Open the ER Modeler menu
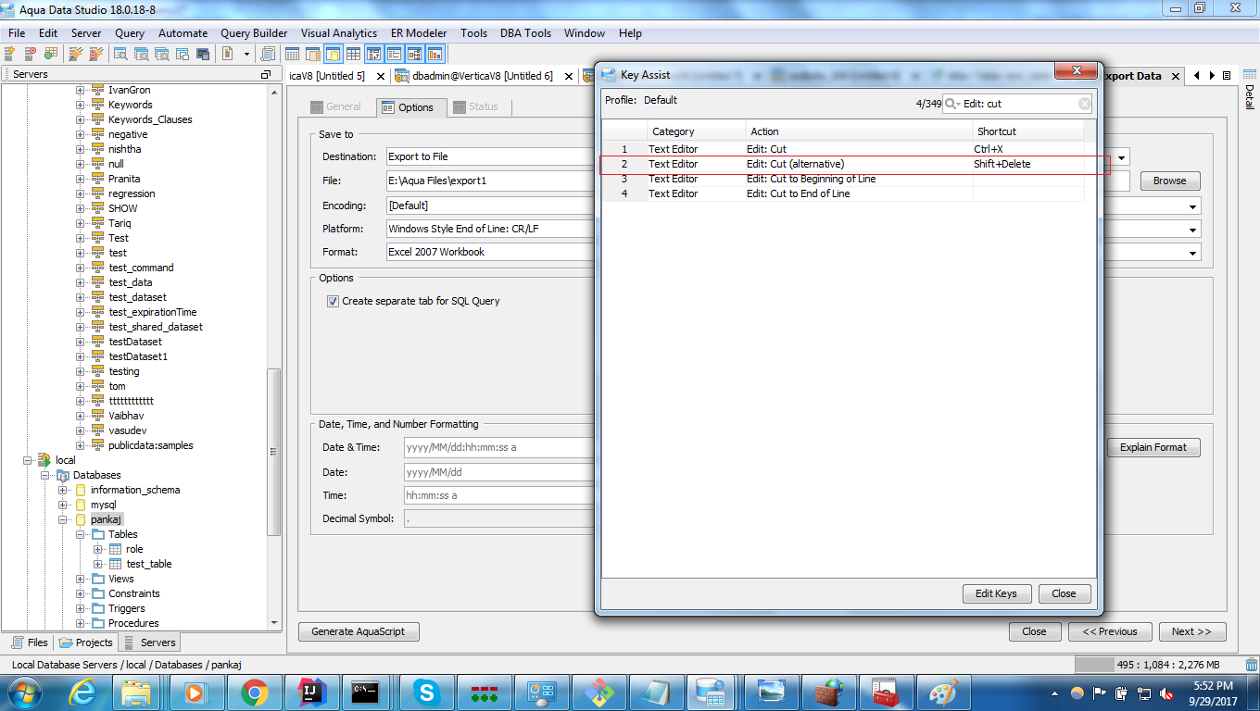Viewport: 1260px width, 711px height. pos(418,32)
